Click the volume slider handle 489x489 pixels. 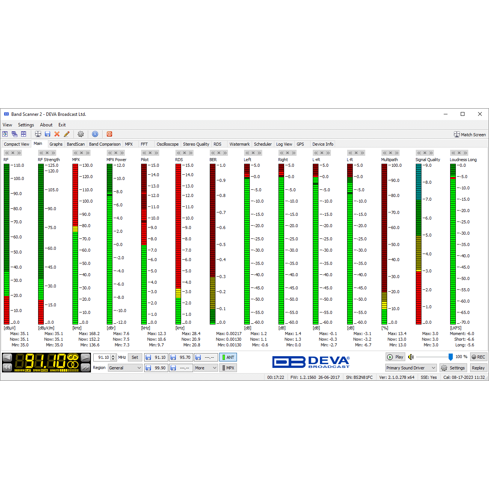click(451, 357)
